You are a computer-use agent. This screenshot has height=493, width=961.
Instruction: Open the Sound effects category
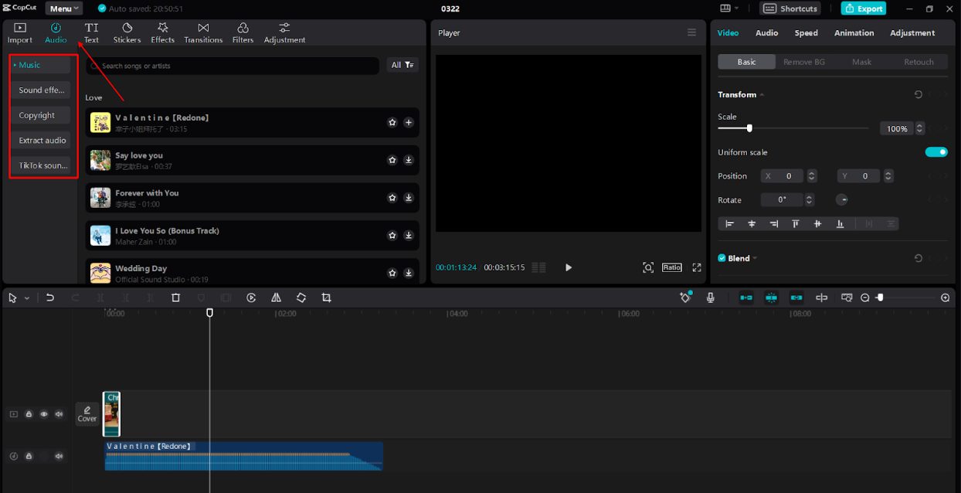coord(41,90)
